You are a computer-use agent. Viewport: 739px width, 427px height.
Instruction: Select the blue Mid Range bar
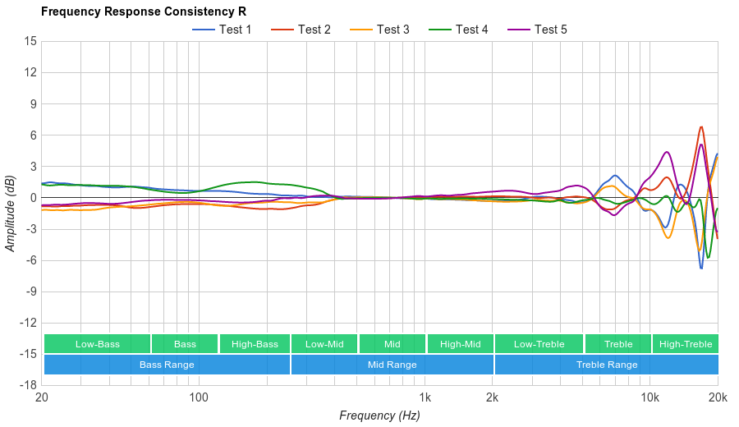(392, 365)
